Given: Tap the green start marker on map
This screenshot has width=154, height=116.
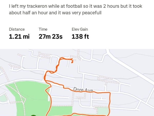Looking at the screenshot, I should (34, 115).
